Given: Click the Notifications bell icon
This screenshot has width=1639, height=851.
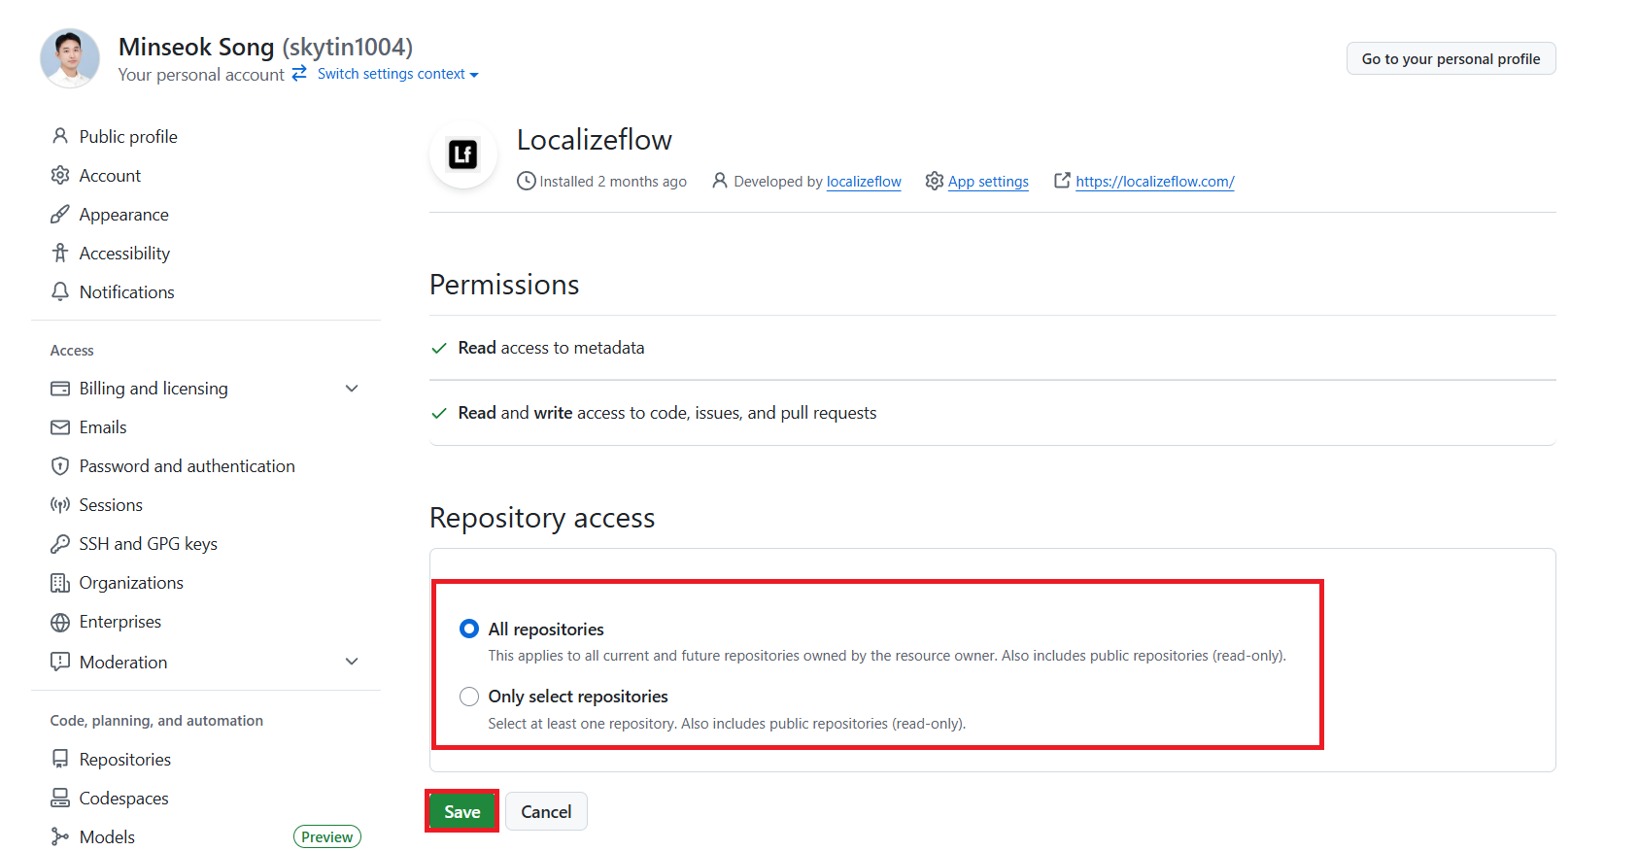Looking at the screenshot, I should [x=60, y=291].
